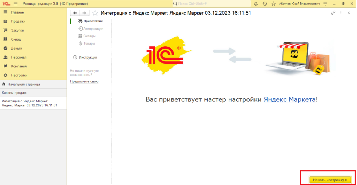Switch to Каналы продаж tab
The height and width of the screenshot is (185, 357).
(33, 93)
